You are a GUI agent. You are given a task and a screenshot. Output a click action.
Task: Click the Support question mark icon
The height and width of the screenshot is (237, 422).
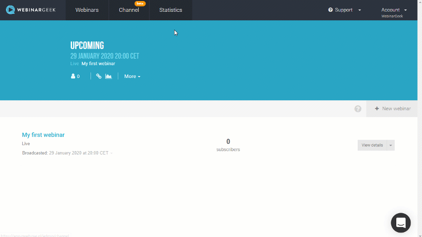pos(330,10)
